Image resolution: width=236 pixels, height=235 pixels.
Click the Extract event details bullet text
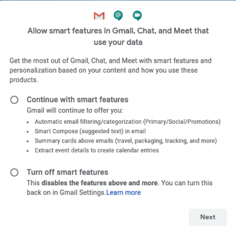point(97,150)
